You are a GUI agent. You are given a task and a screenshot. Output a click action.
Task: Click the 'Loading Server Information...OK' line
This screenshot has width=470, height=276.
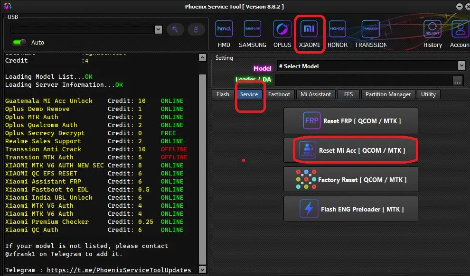click(64, 85)
